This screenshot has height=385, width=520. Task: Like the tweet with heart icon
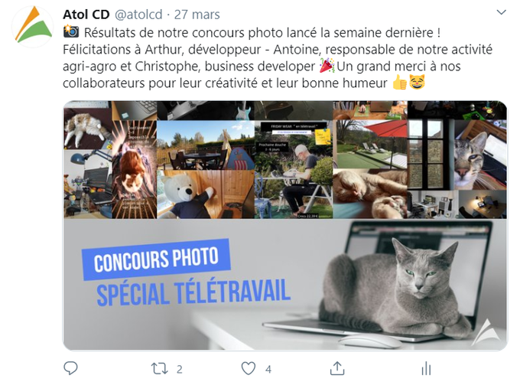pyautogui.click(x=249, y=369)
